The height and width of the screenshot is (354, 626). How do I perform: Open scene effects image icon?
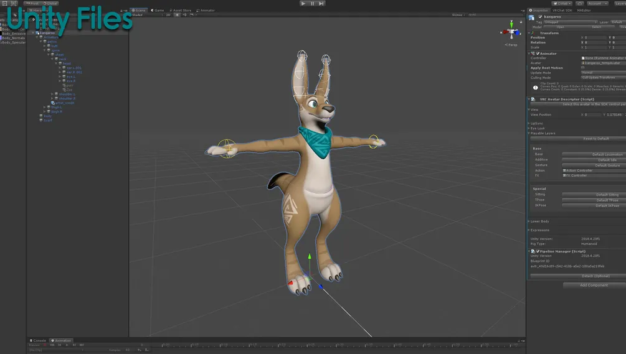[x=192, y=15]
